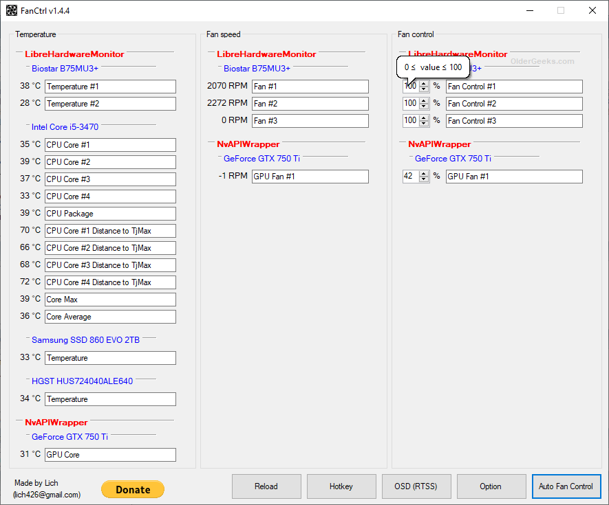Click the 0 RPM reading for Fan #3
Screen dimensions: 609x505
pos(235,120)
